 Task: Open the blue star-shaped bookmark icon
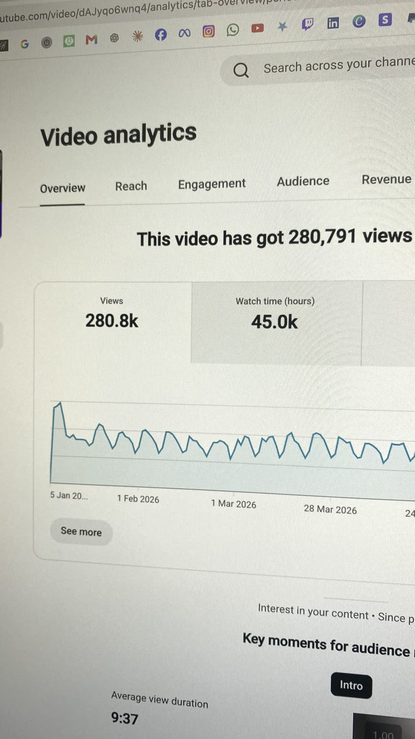pyautogui.click(x=282, y=26)
